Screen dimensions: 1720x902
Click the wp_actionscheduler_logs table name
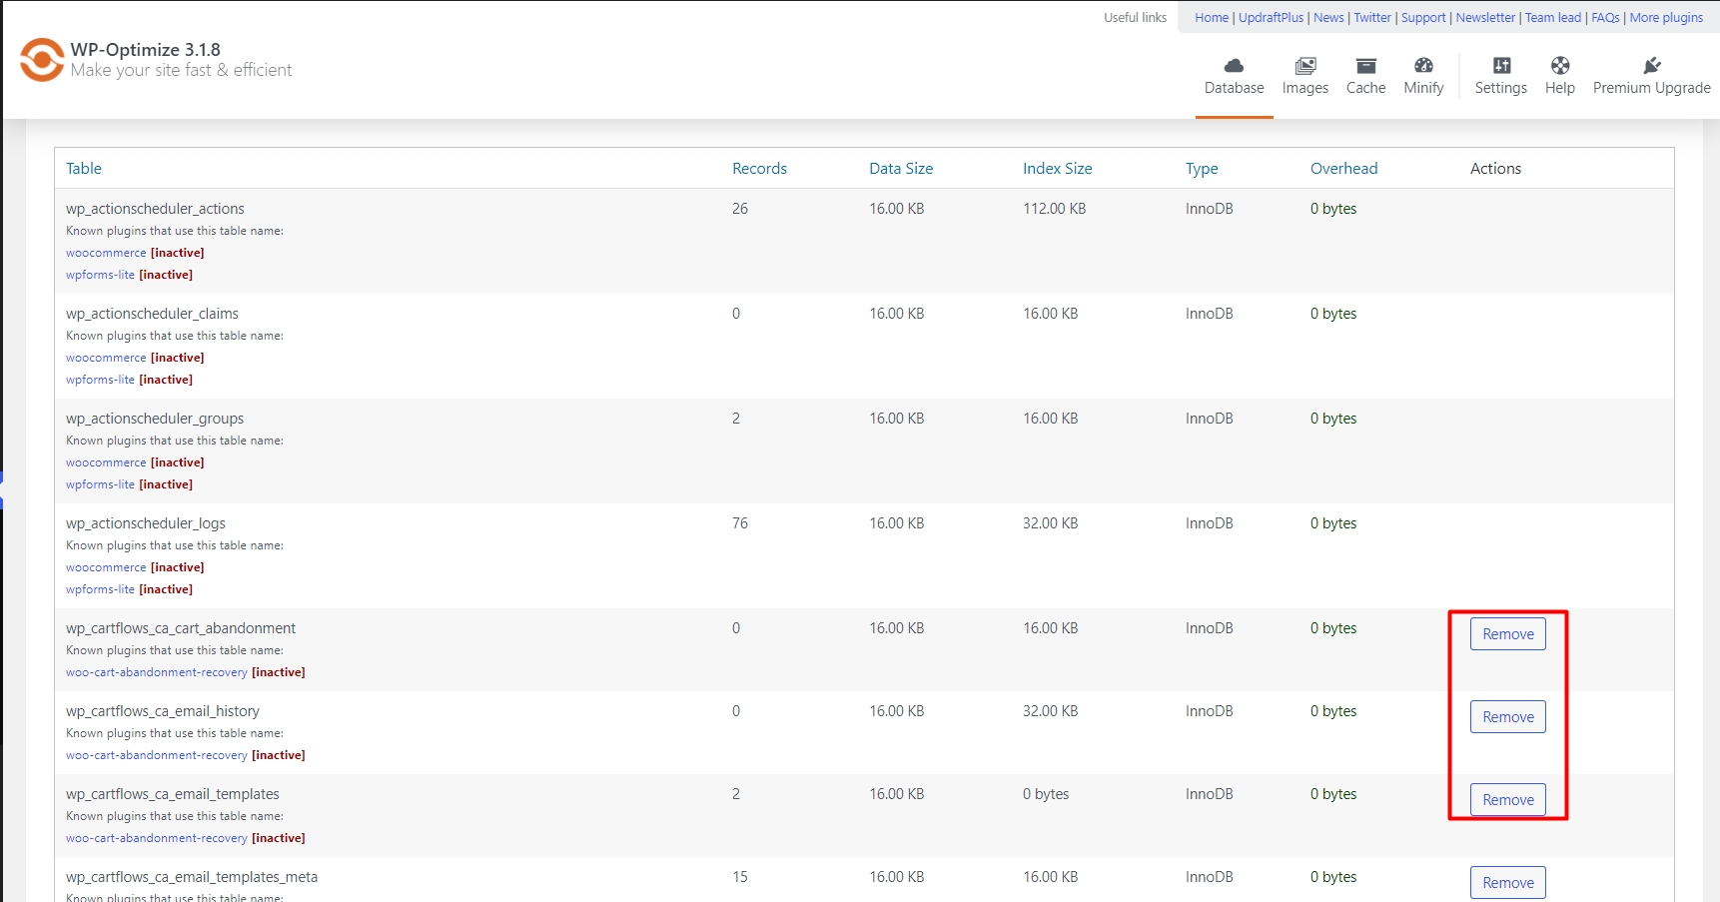pyautogui.click(x=146, y=523)
